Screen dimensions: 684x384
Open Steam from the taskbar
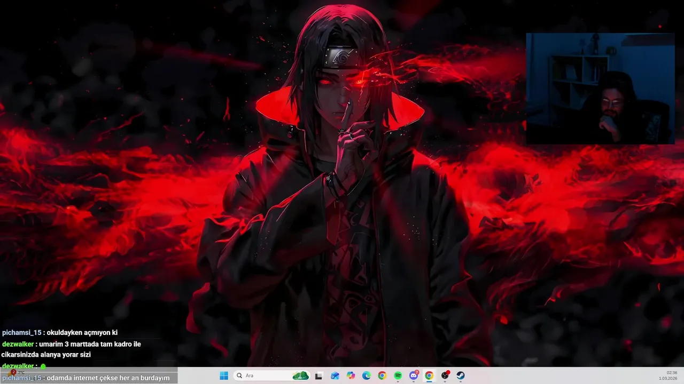461,375
